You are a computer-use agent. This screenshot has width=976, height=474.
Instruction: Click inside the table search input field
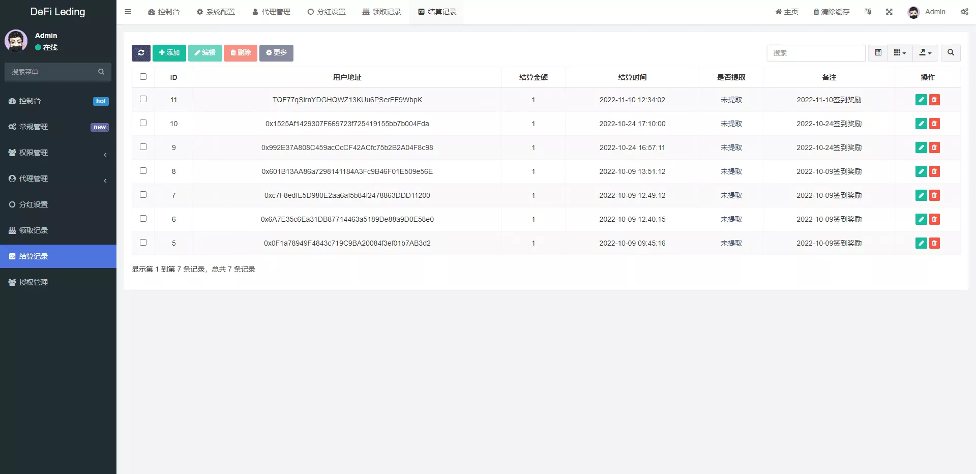click(816, 53)
